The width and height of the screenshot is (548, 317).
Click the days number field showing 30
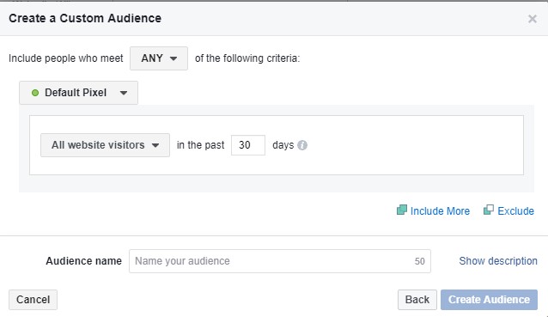click(x=248, y=145)
